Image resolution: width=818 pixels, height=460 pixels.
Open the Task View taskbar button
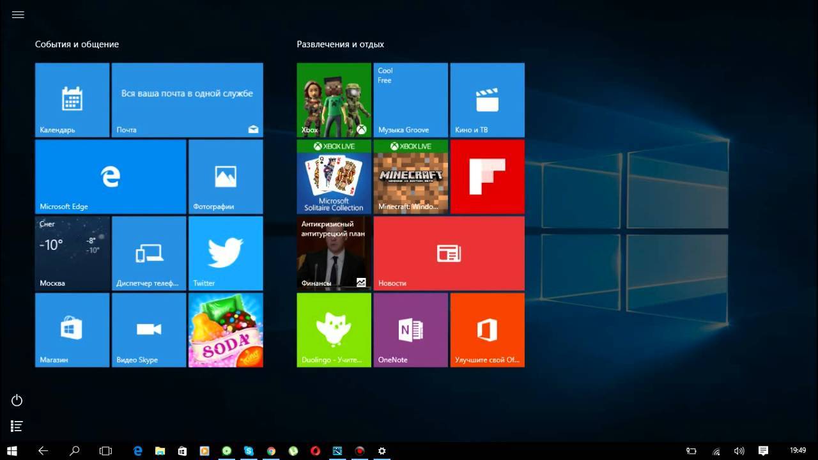[105, 450]
